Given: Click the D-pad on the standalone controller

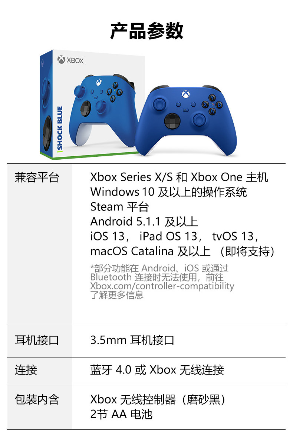Looking at the screenshot, I should (x=172, y=120).
